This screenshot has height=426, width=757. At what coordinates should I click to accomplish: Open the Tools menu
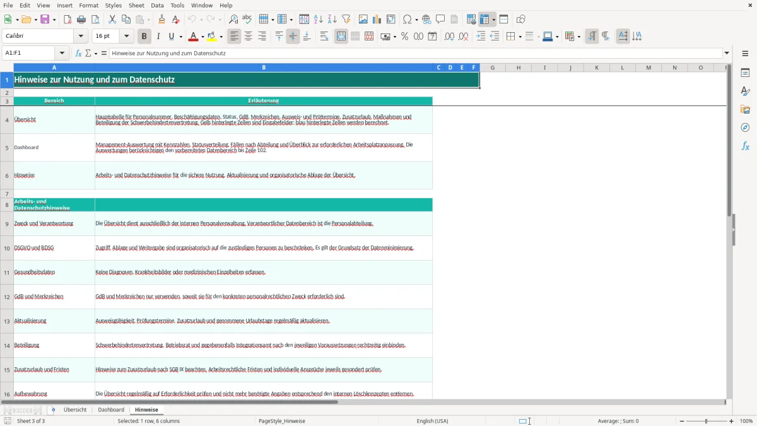click(177, 5)
